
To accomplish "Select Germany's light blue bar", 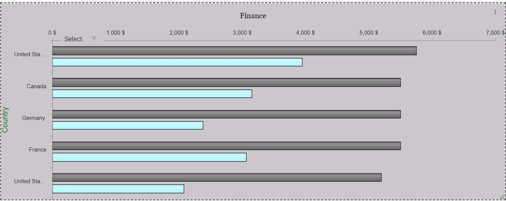I will click(127, 125).
